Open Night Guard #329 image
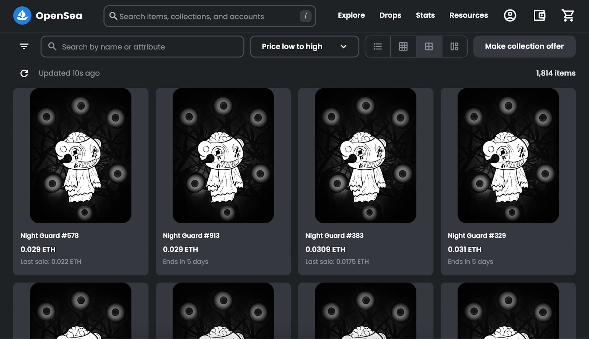 (x=508, y=155)
